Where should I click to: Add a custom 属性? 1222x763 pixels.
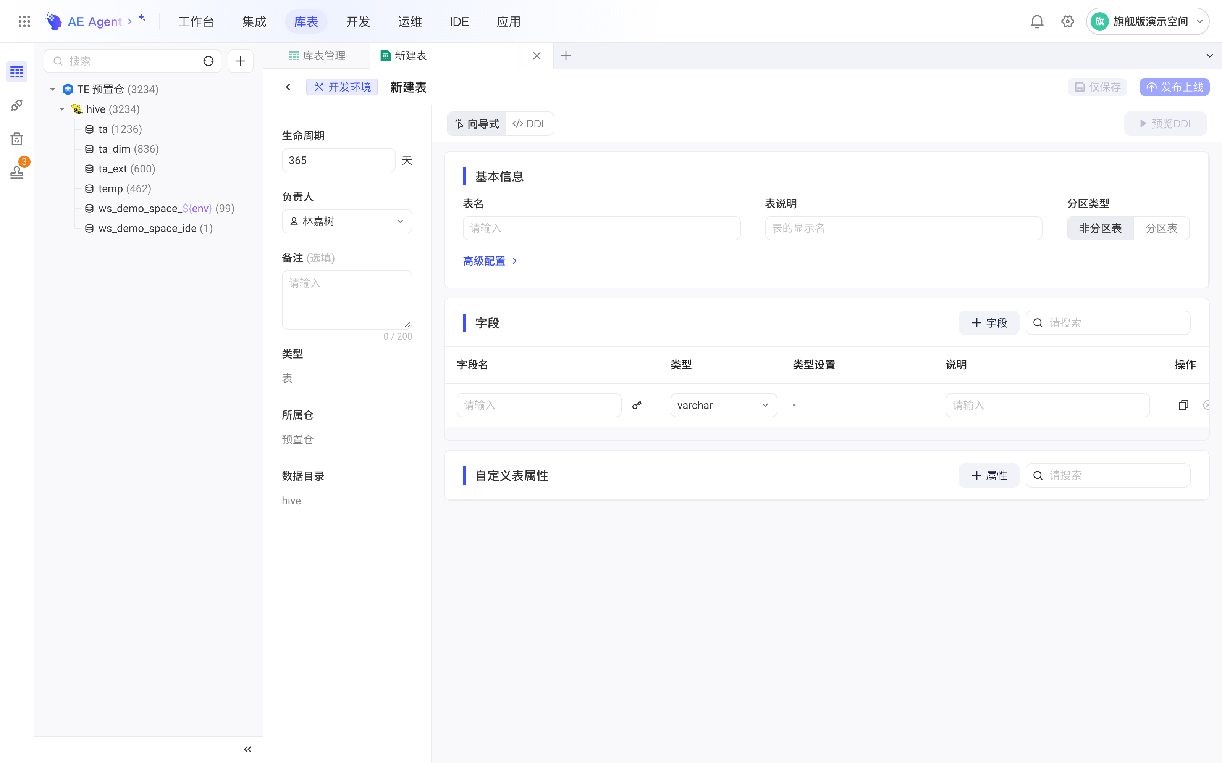[x=989, y=475]
